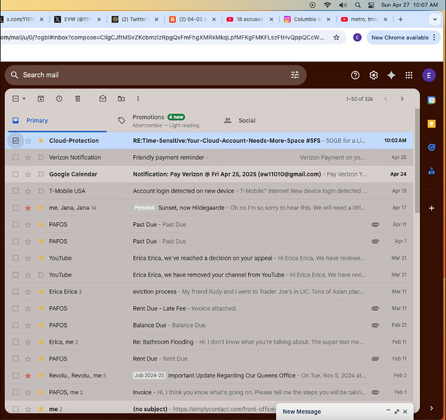This screenshot has width=446, height=420.
Task: Uncheck the Cloud-Protection email checkbox
Action: click(x=15, y=141)
